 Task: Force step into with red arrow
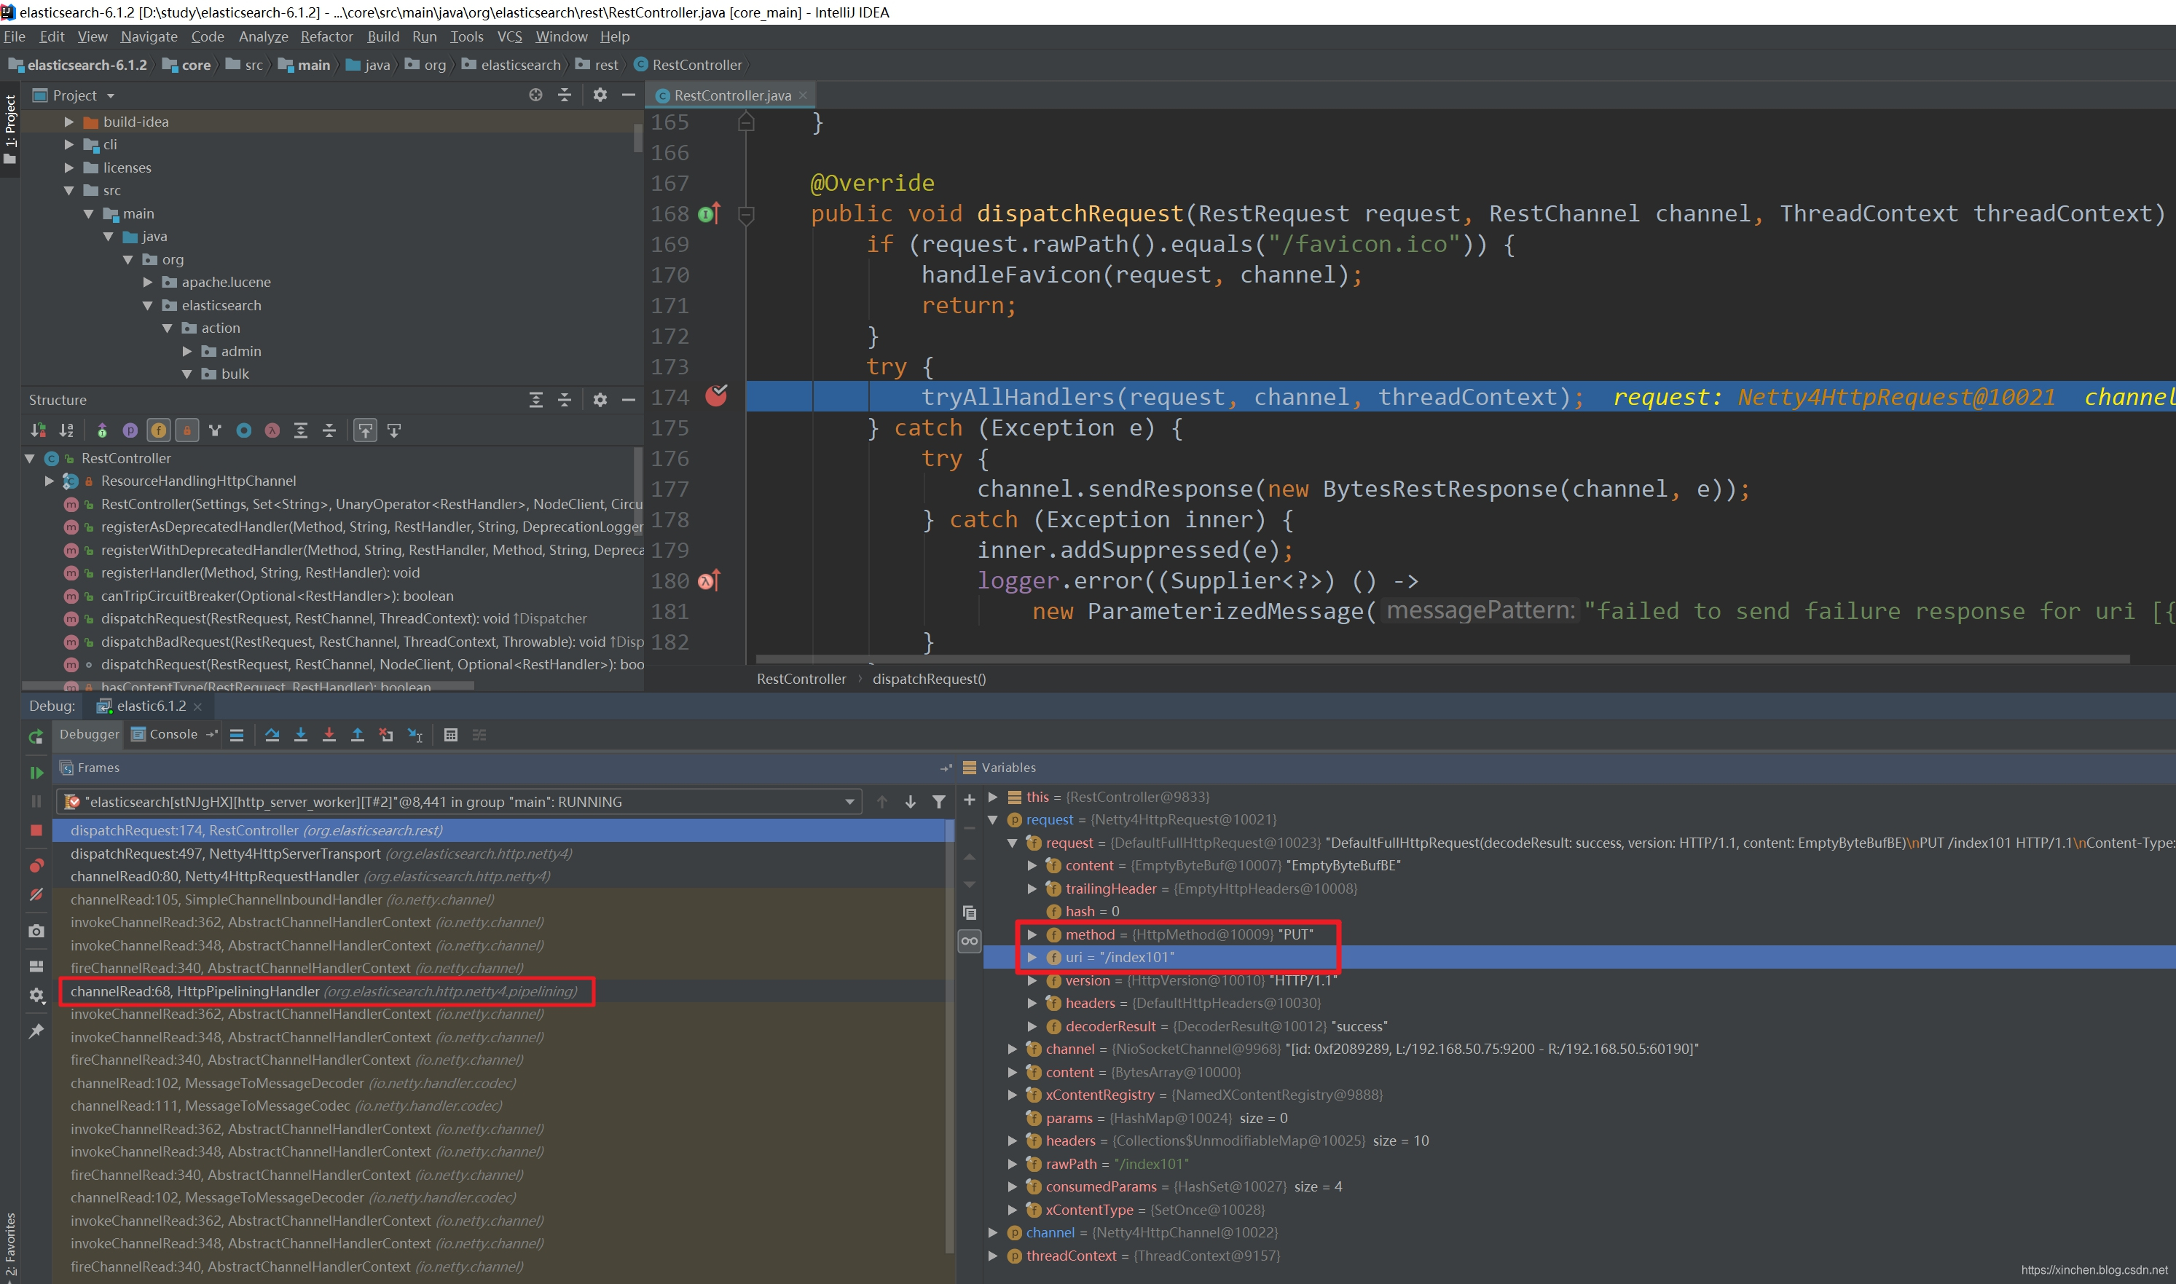click(x=329, y=736)
